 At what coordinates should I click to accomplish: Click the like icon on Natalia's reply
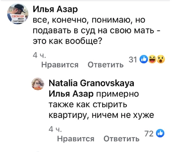(x=161, y=133)
